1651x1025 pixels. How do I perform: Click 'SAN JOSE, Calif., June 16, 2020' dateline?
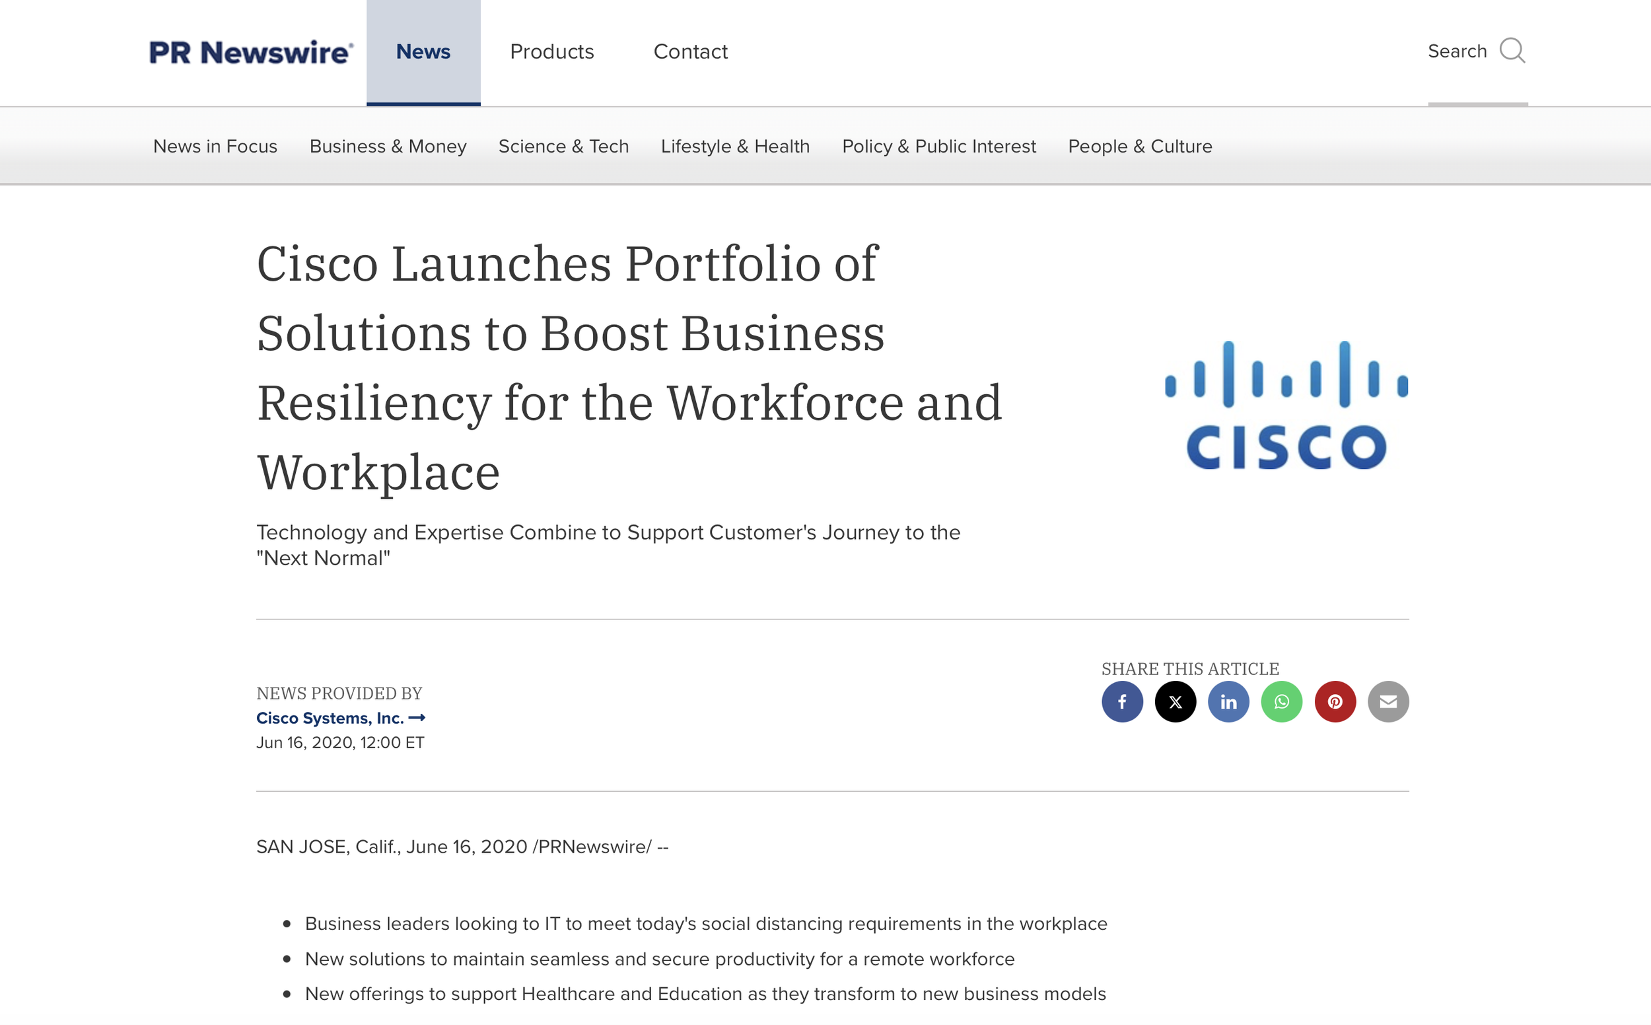click(x=392, y=847)
